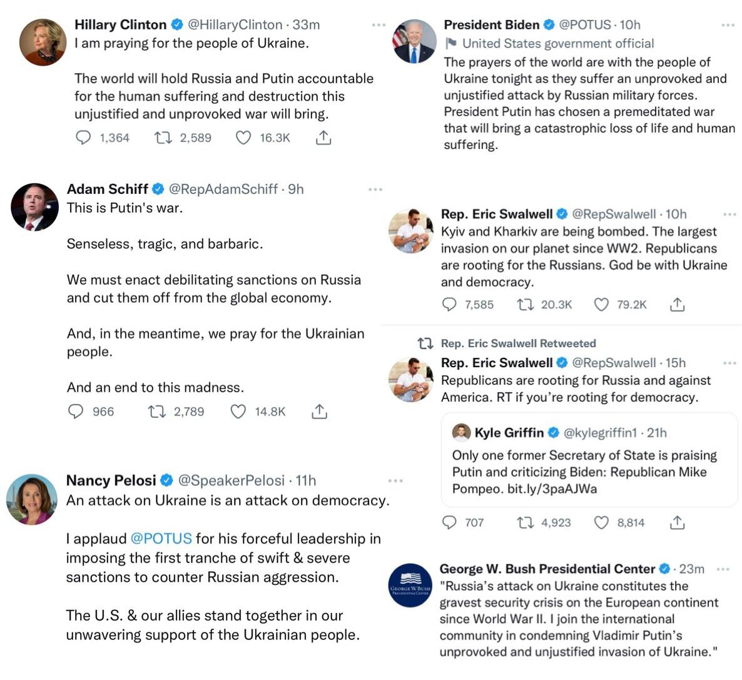Like Eric Swalwell's Kyiv and Kharkiv tweet

pos(601,305)
